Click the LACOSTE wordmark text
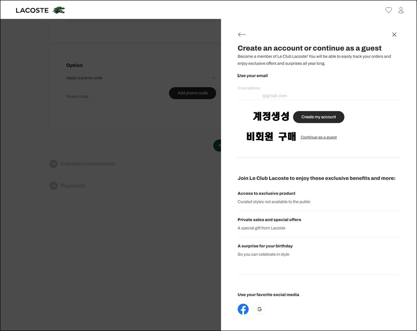Viewport: 417px width, 331px height. pos(32,10)
